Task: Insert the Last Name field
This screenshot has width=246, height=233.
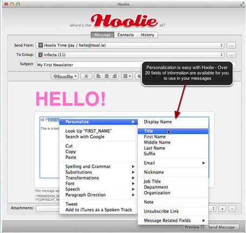Action: [173, 148]
